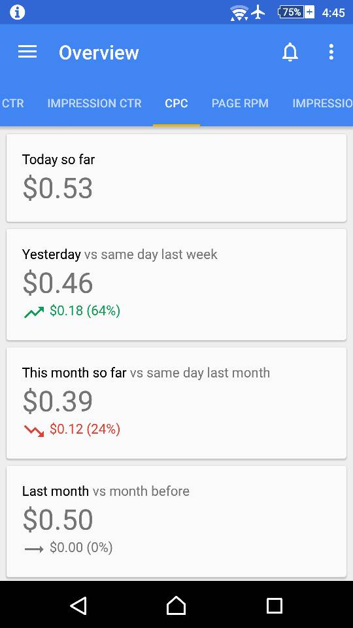
Task: Open the Today so far card
Action: tap(176, 178)
